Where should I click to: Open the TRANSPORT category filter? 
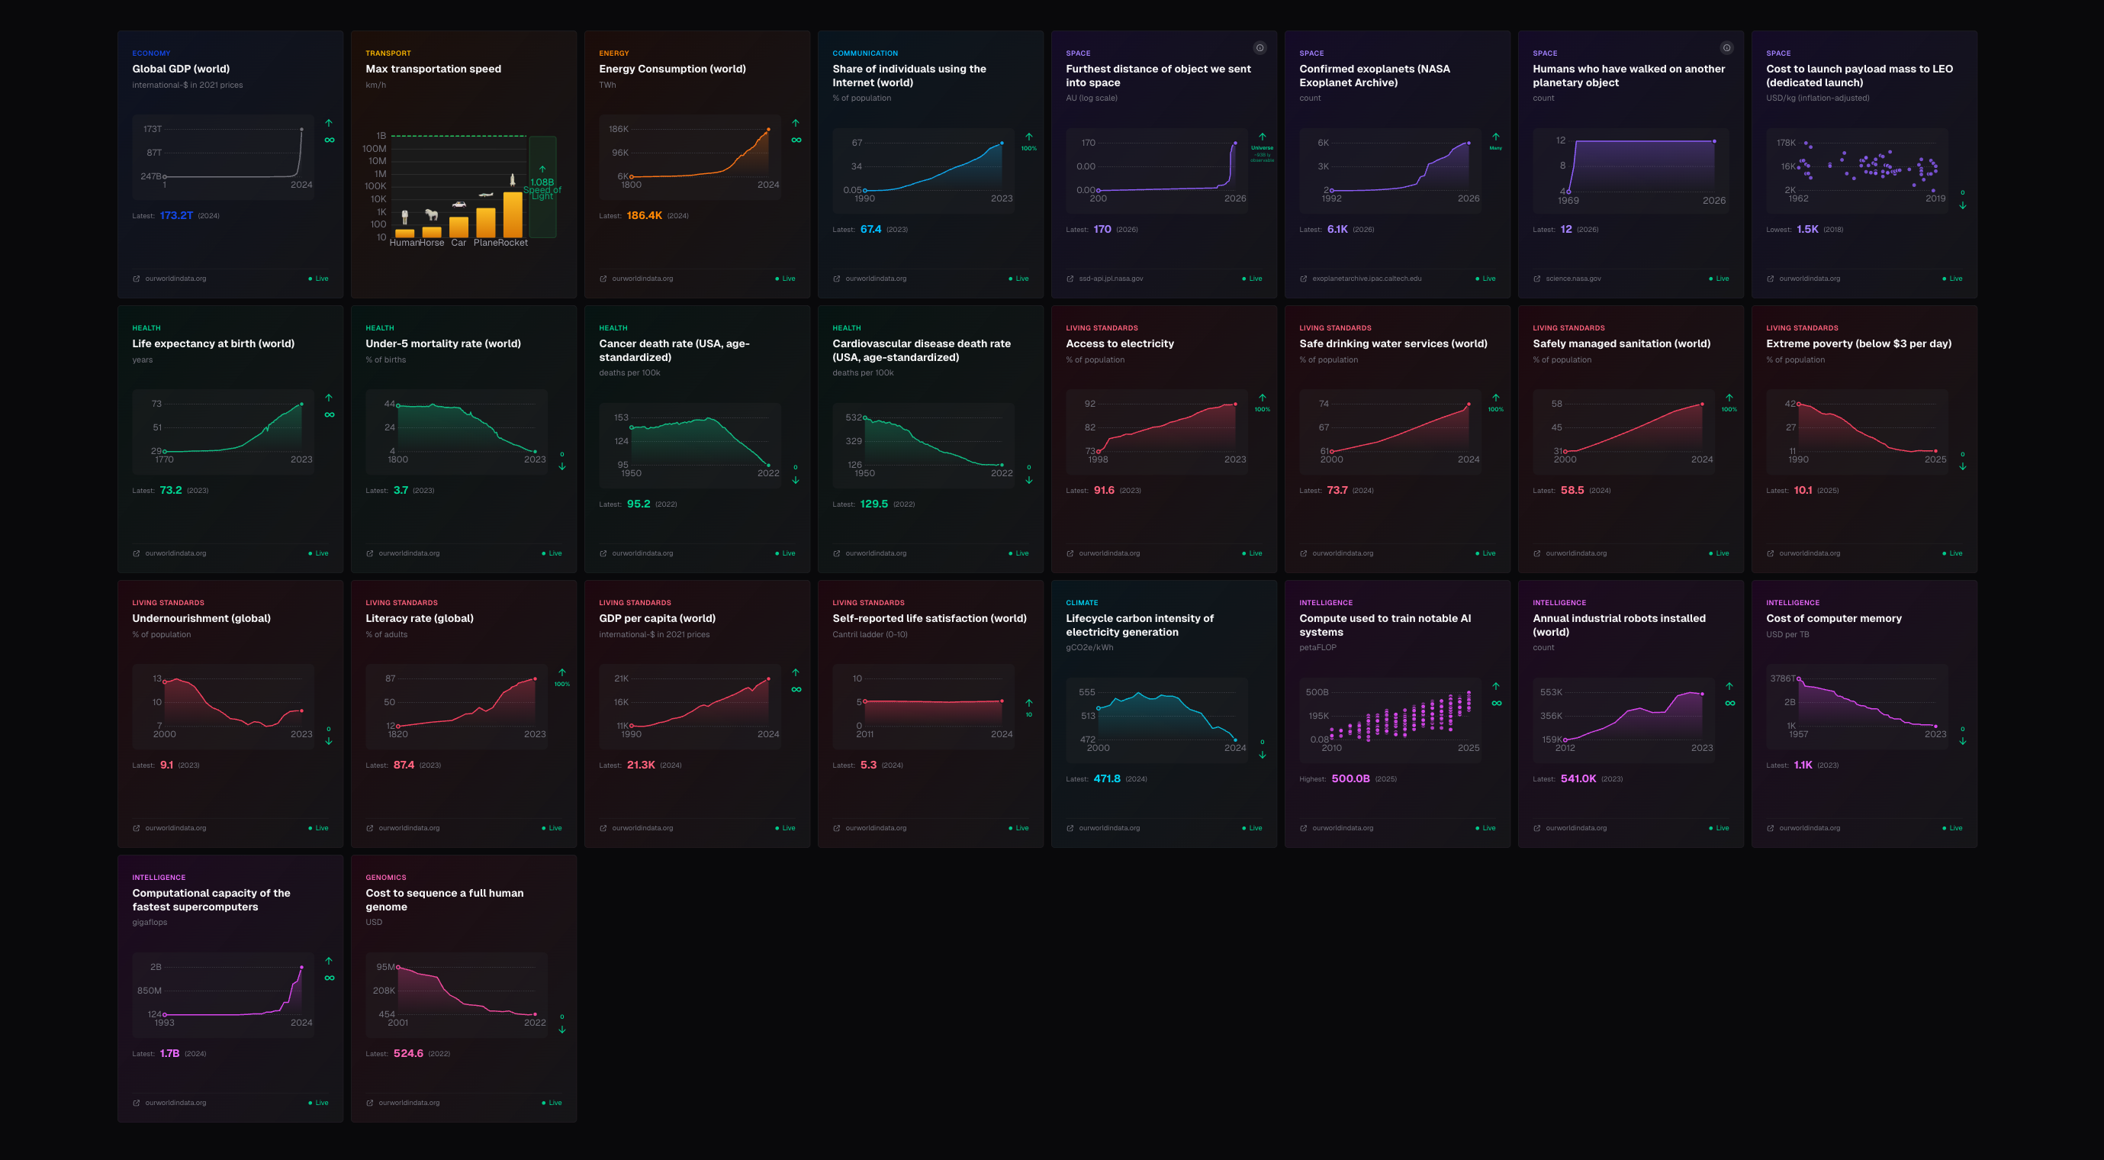(389, 53)
